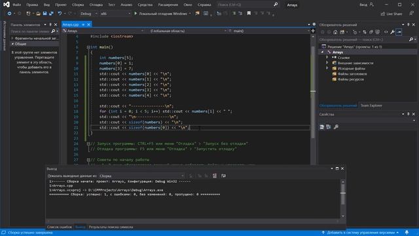This screenshot has height=236, width=419.
Task: Click the property pages wrench in Properties
Action: click(x=336, y=127)
